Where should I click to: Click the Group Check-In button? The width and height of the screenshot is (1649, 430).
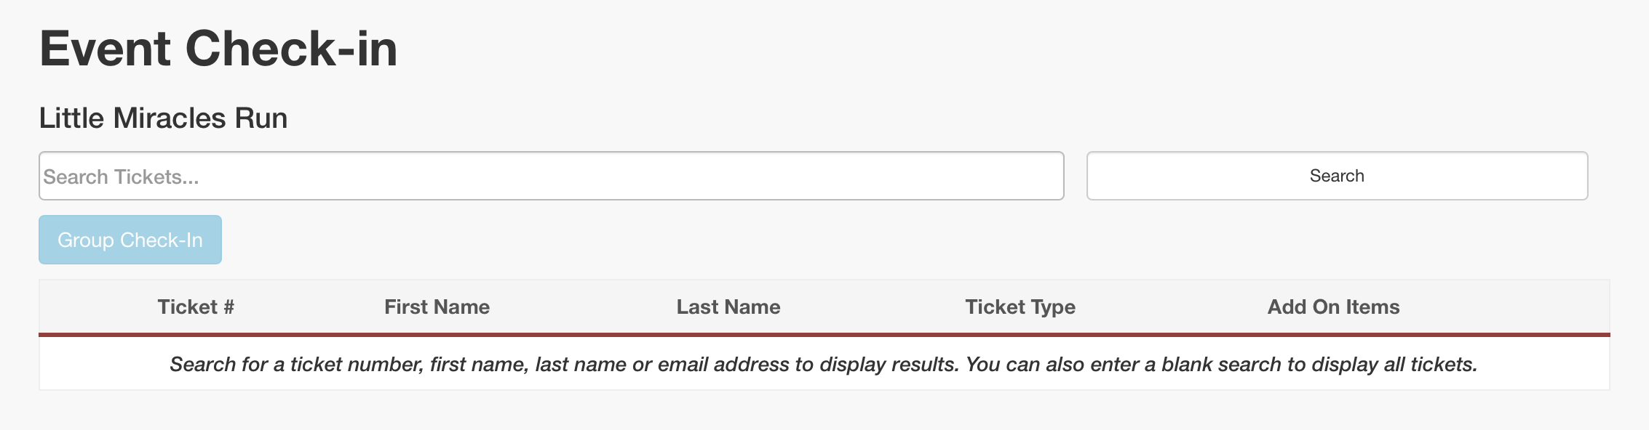click(130, 240)
